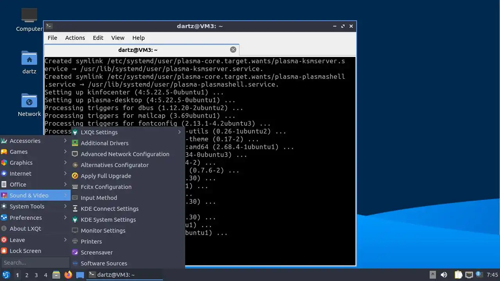This screenshot has width=500, height=281.
Task: Minimize the terminal window
Action: 335,26
